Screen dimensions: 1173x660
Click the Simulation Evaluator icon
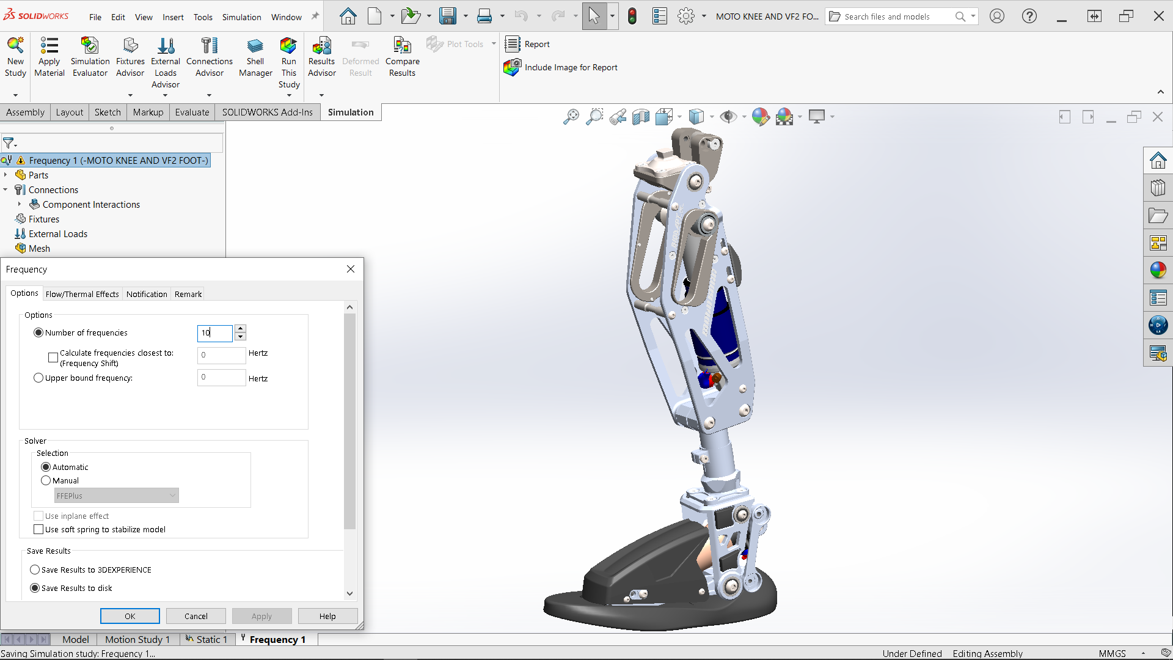click(90, 46)
